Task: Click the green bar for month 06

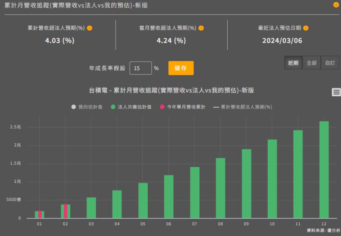Action: coord(169,196)
